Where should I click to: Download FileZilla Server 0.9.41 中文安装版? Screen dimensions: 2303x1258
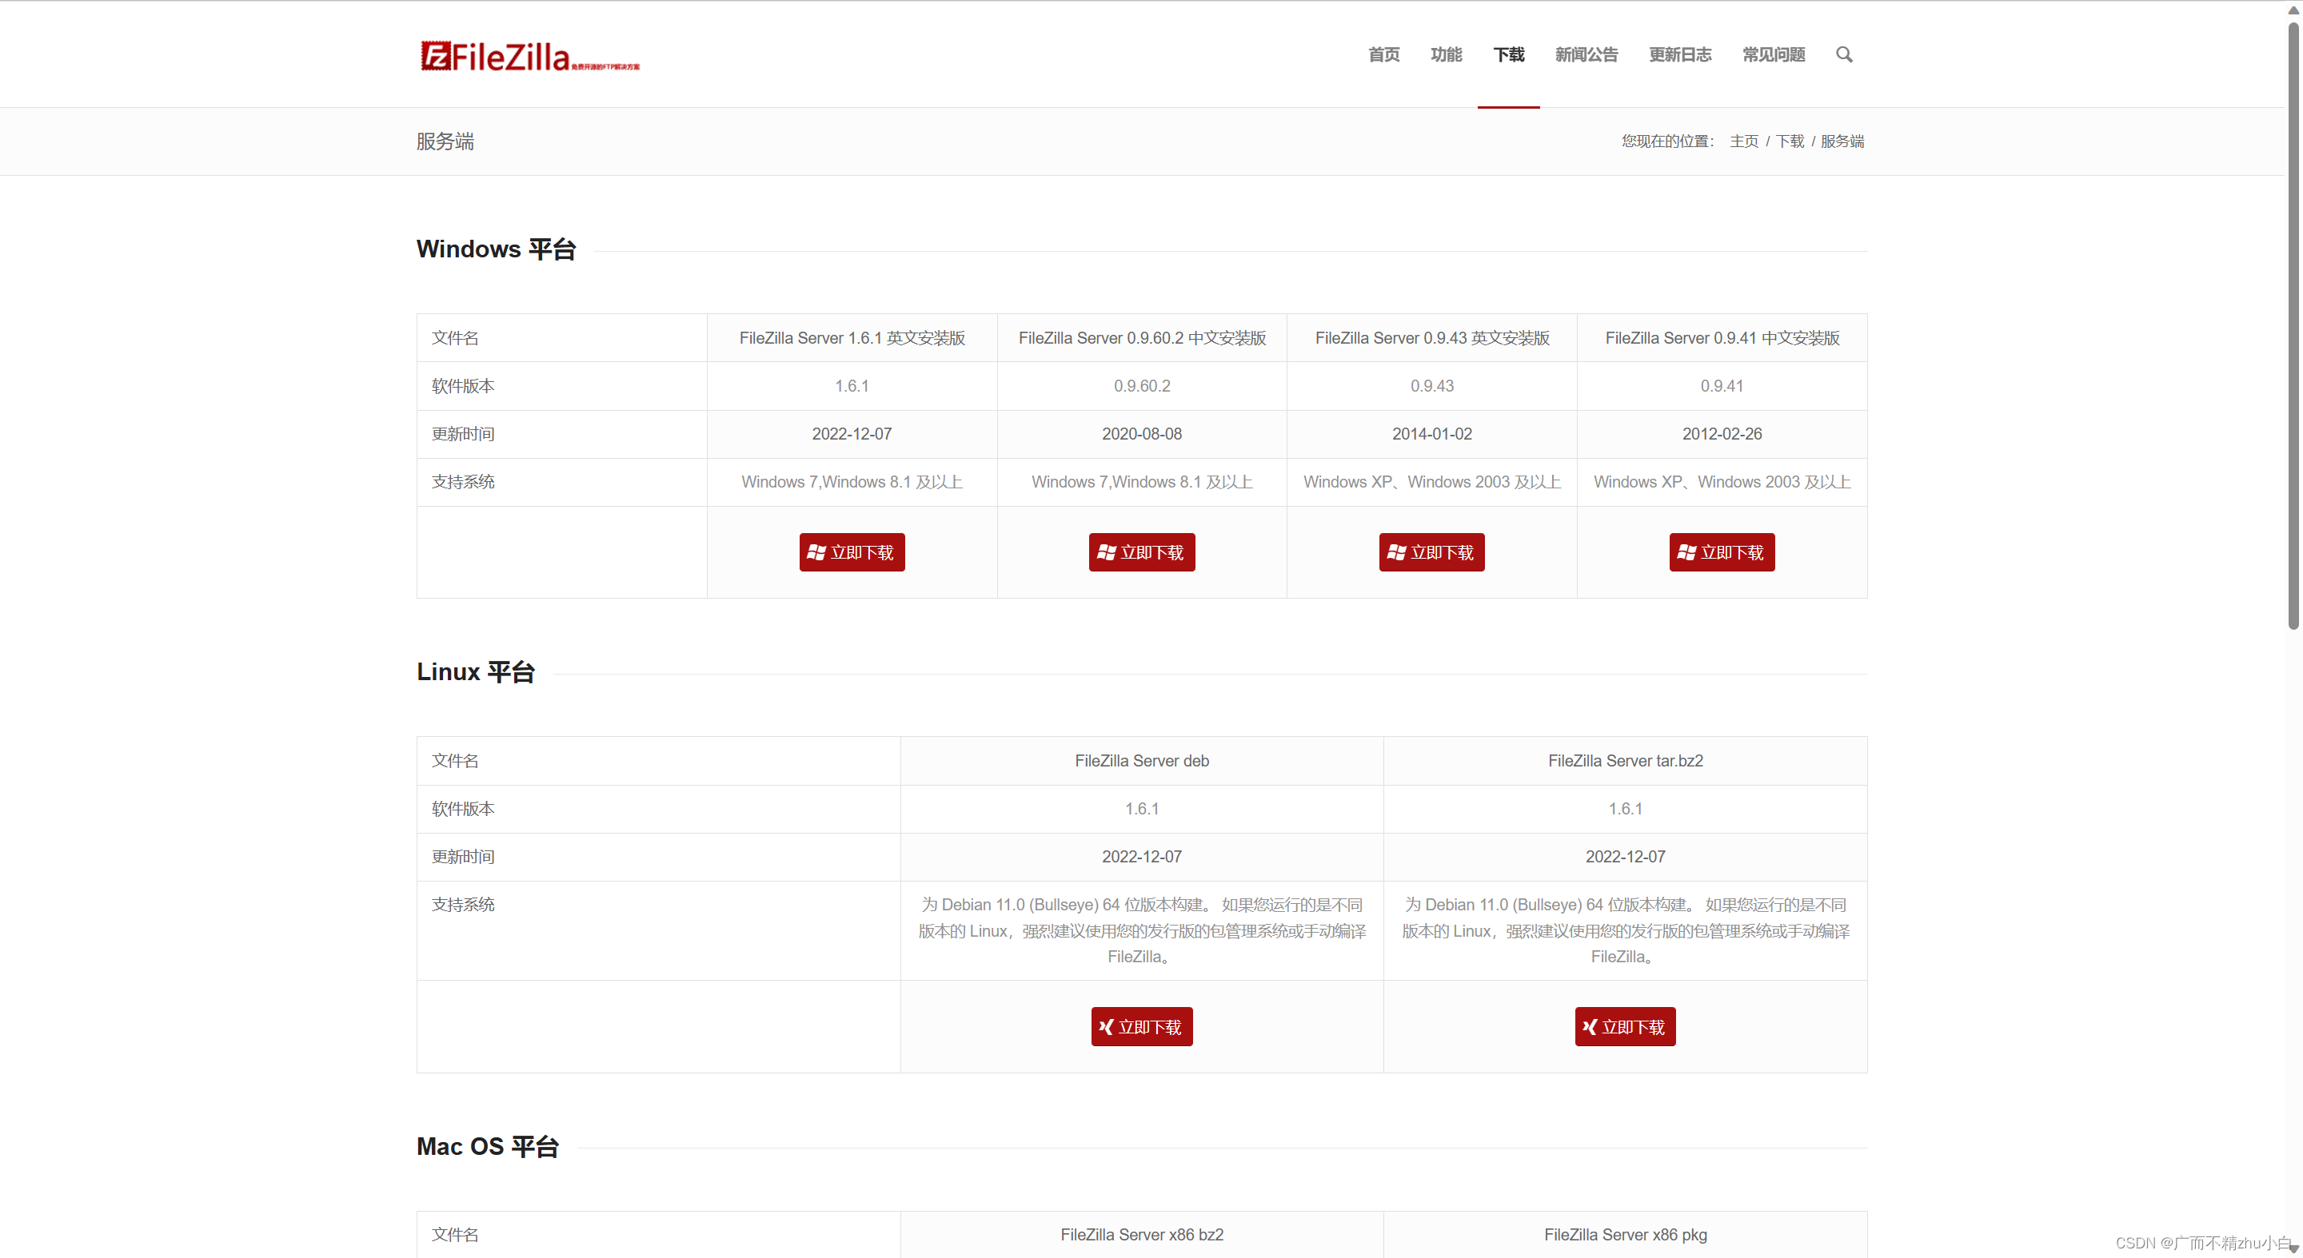[1722, 552]
